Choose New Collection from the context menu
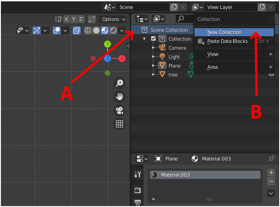280x207 pixels. [x=224, y=32]
